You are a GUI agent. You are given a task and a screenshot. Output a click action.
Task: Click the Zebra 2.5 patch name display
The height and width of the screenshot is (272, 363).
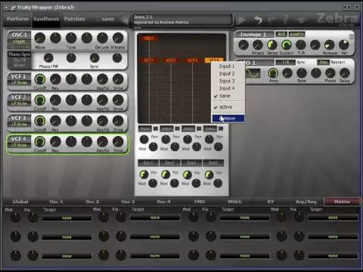[x=182, y=20]
